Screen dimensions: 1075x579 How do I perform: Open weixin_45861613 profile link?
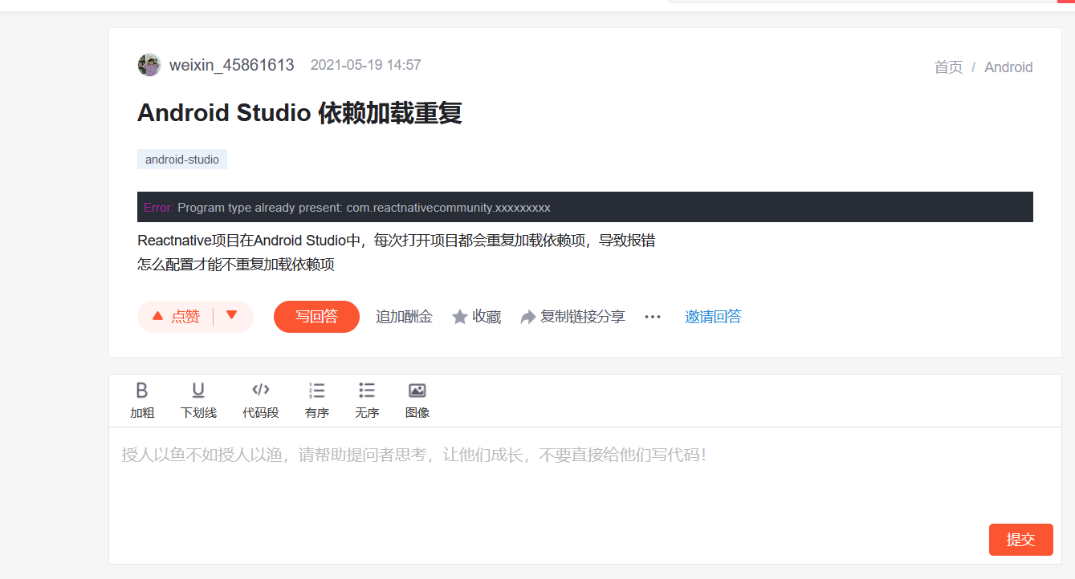pyautogui.click(x=231, y=65)
